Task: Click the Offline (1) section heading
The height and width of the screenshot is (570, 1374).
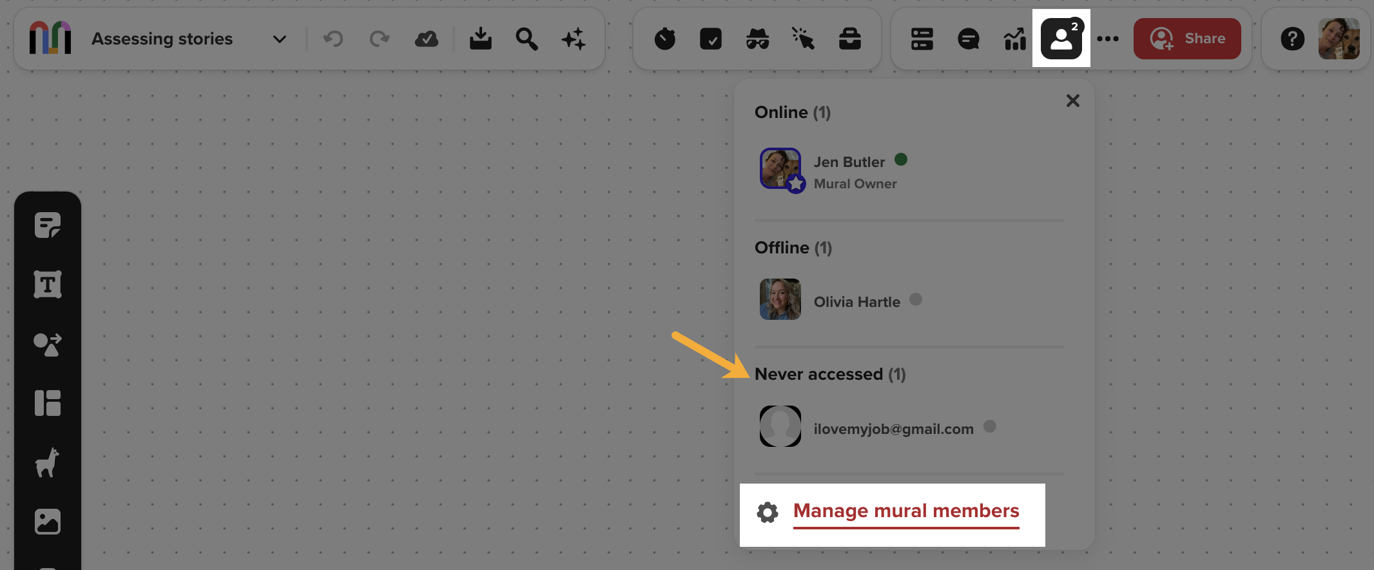Action: pyautogui.click(x=793, y=248)
